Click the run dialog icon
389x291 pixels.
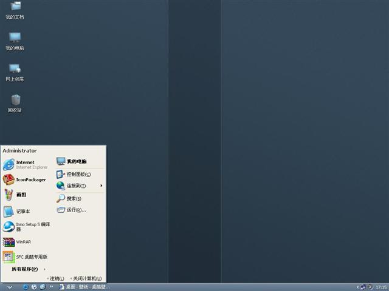tap(61, 210)
